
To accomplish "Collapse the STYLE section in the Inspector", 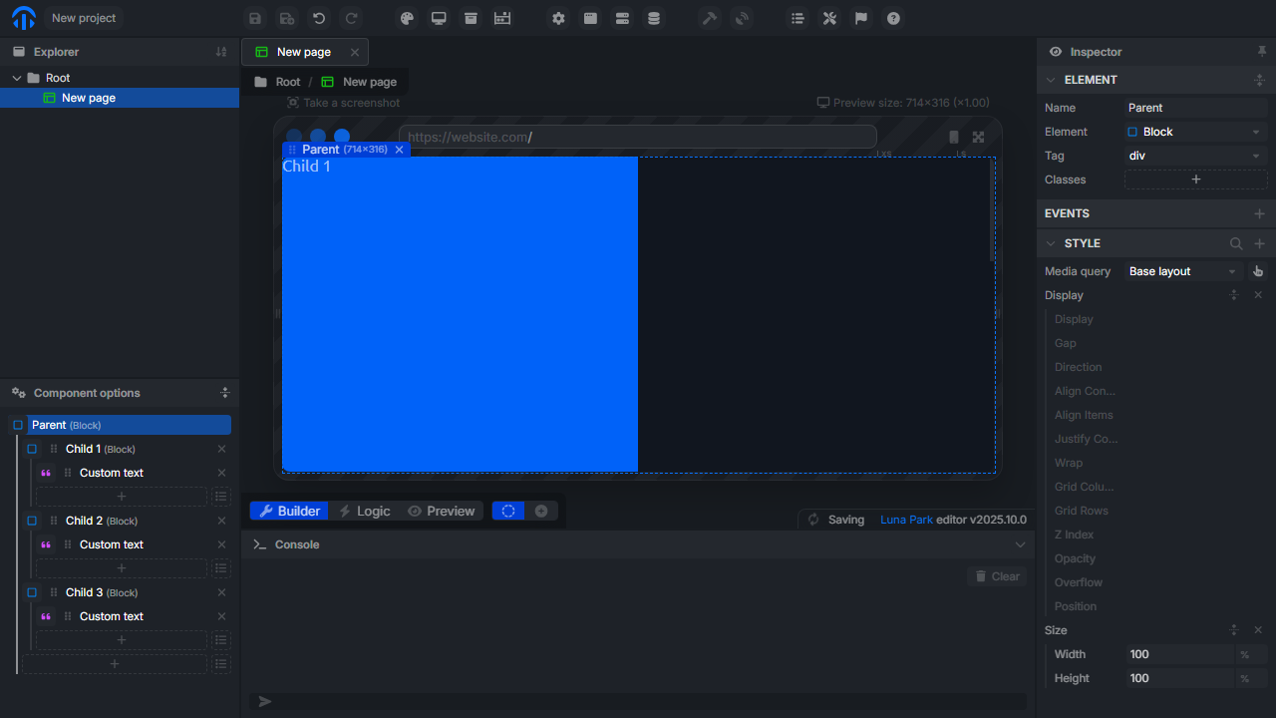I will (x=1051, y=242).
